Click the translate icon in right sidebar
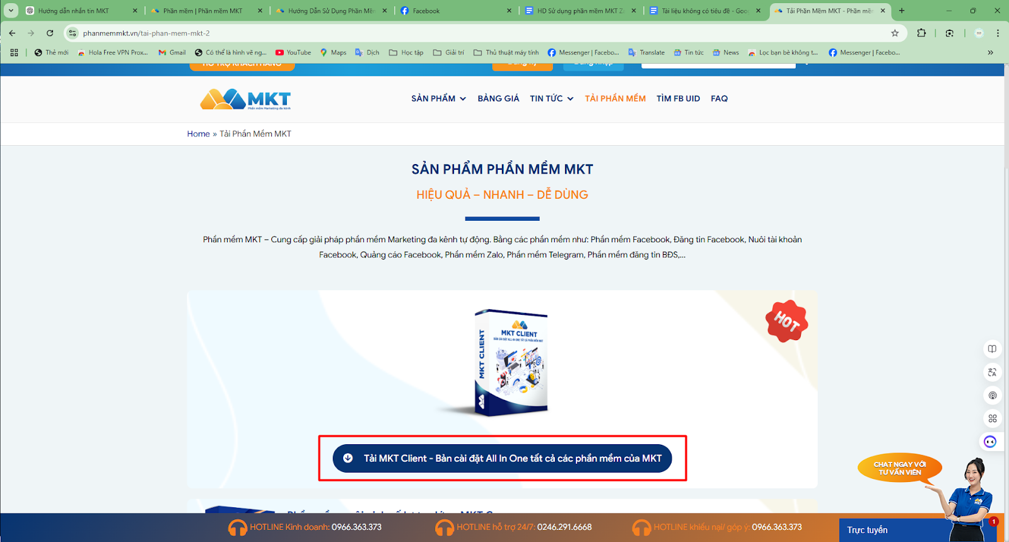Viewport: 1009px width, 542px height. 992,372
